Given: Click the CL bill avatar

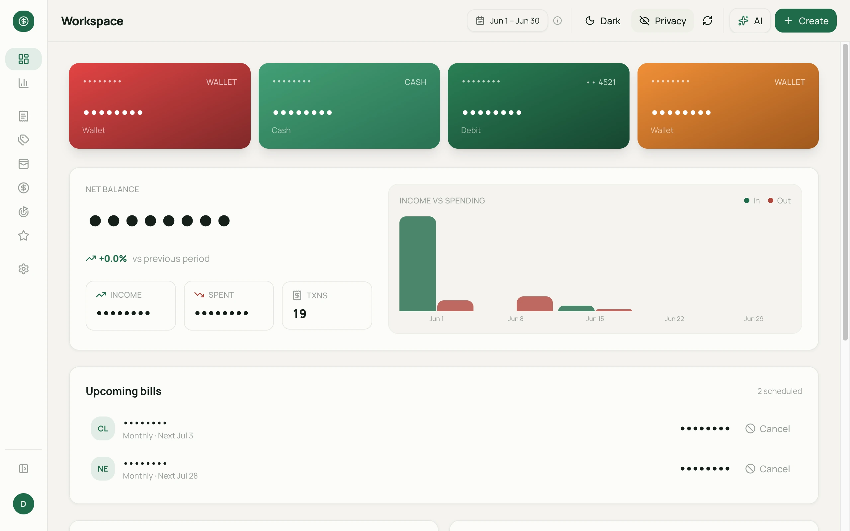Looking at the screenshot, I should pos(103,429).
